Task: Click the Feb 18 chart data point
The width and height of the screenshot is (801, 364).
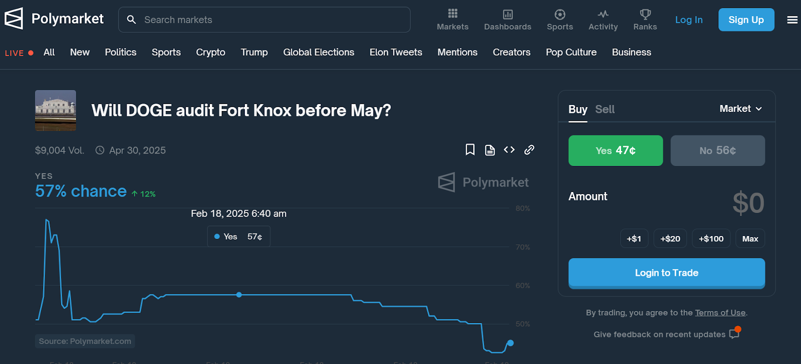Action: (x=239, y=294)
